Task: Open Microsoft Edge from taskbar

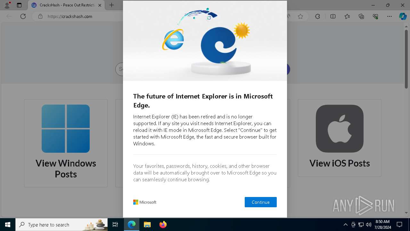Action: 132,225
